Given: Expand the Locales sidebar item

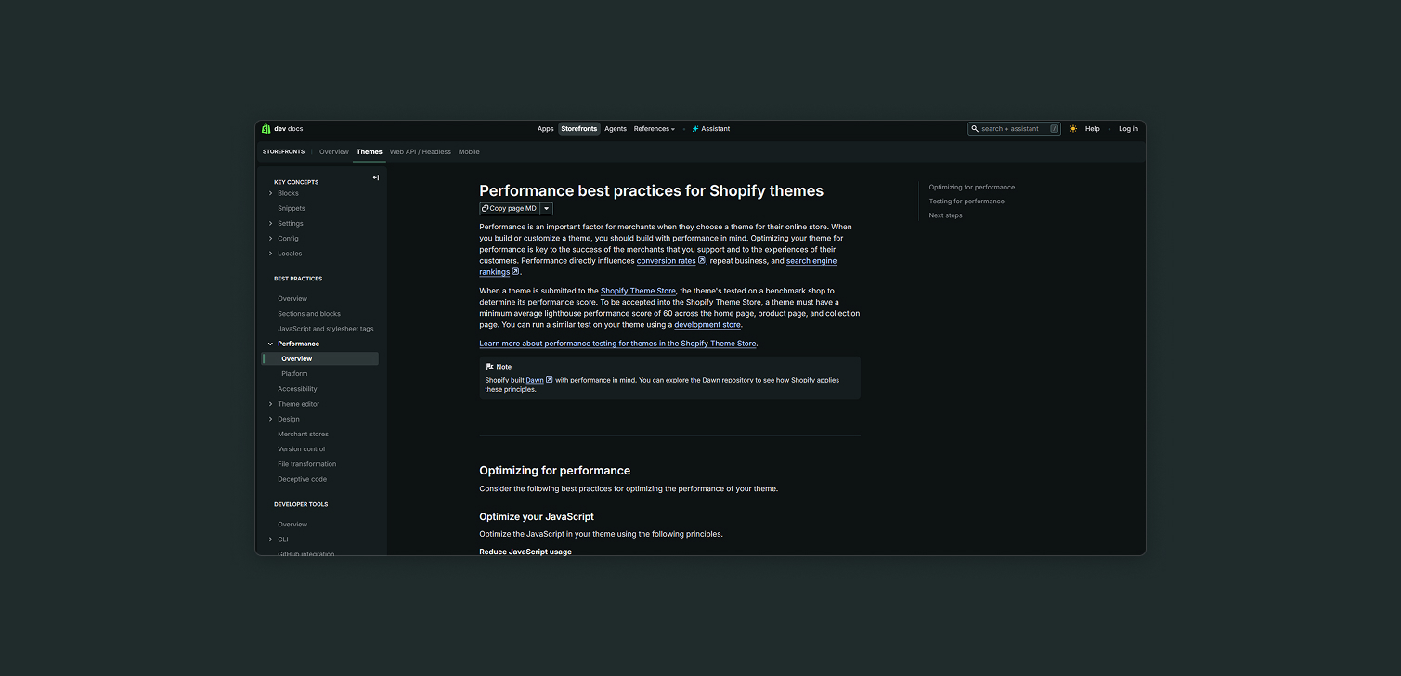Looking at the screenshot, I should (x=271, y=253).
